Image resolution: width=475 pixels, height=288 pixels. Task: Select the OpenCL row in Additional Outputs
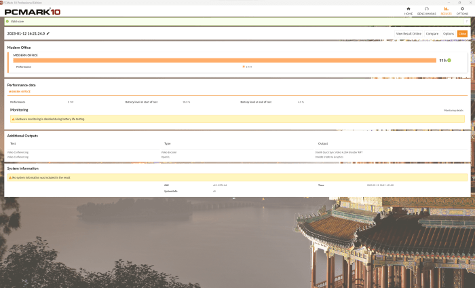point(237,157)
